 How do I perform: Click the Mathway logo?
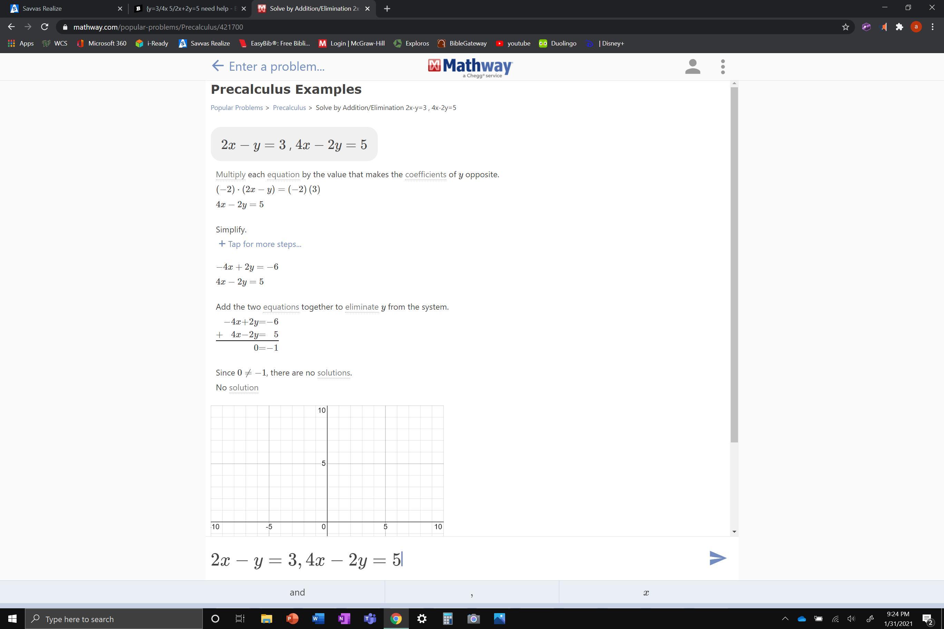(x=470, y=67)
